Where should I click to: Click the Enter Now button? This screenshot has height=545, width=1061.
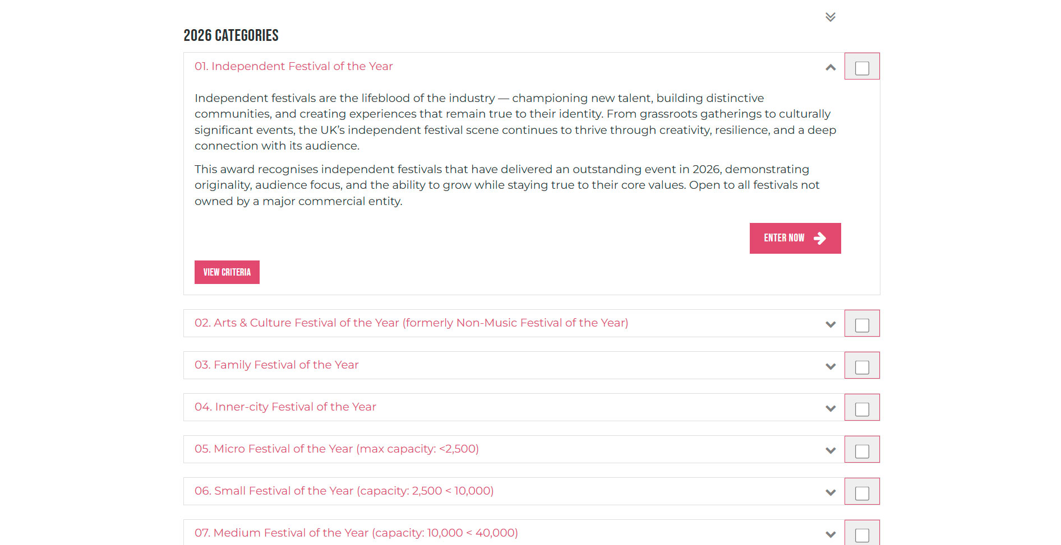tap(795, 238)
